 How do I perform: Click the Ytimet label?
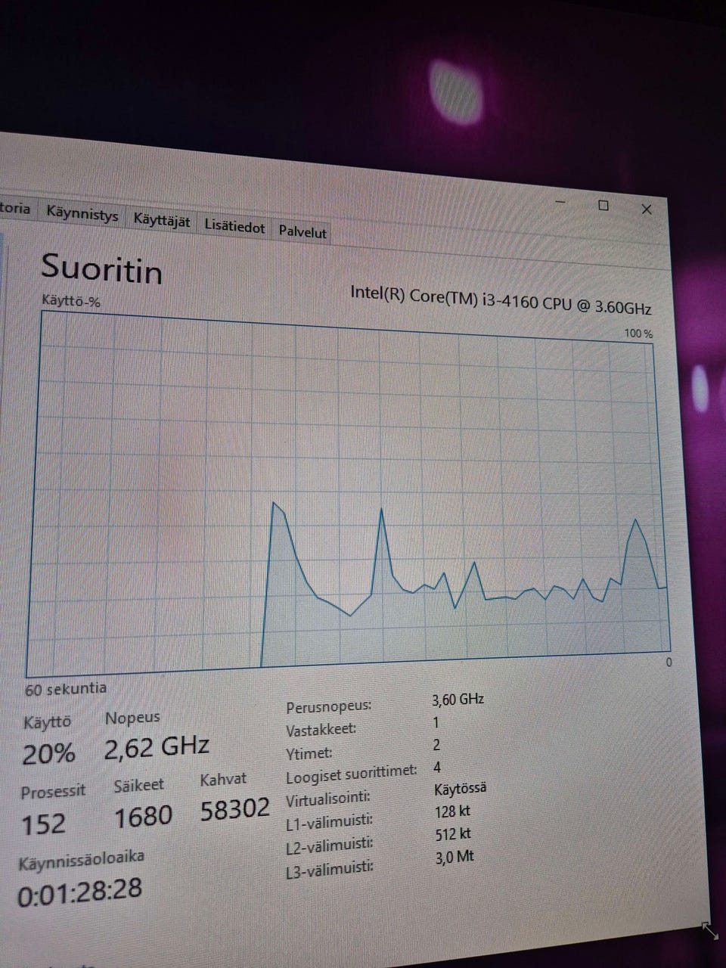[309, 753]
